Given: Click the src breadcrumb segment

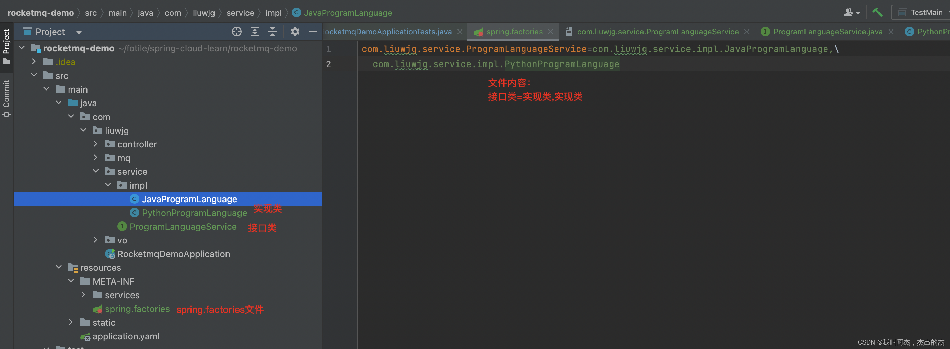Looking at the screenshot, I should point(91,13).
